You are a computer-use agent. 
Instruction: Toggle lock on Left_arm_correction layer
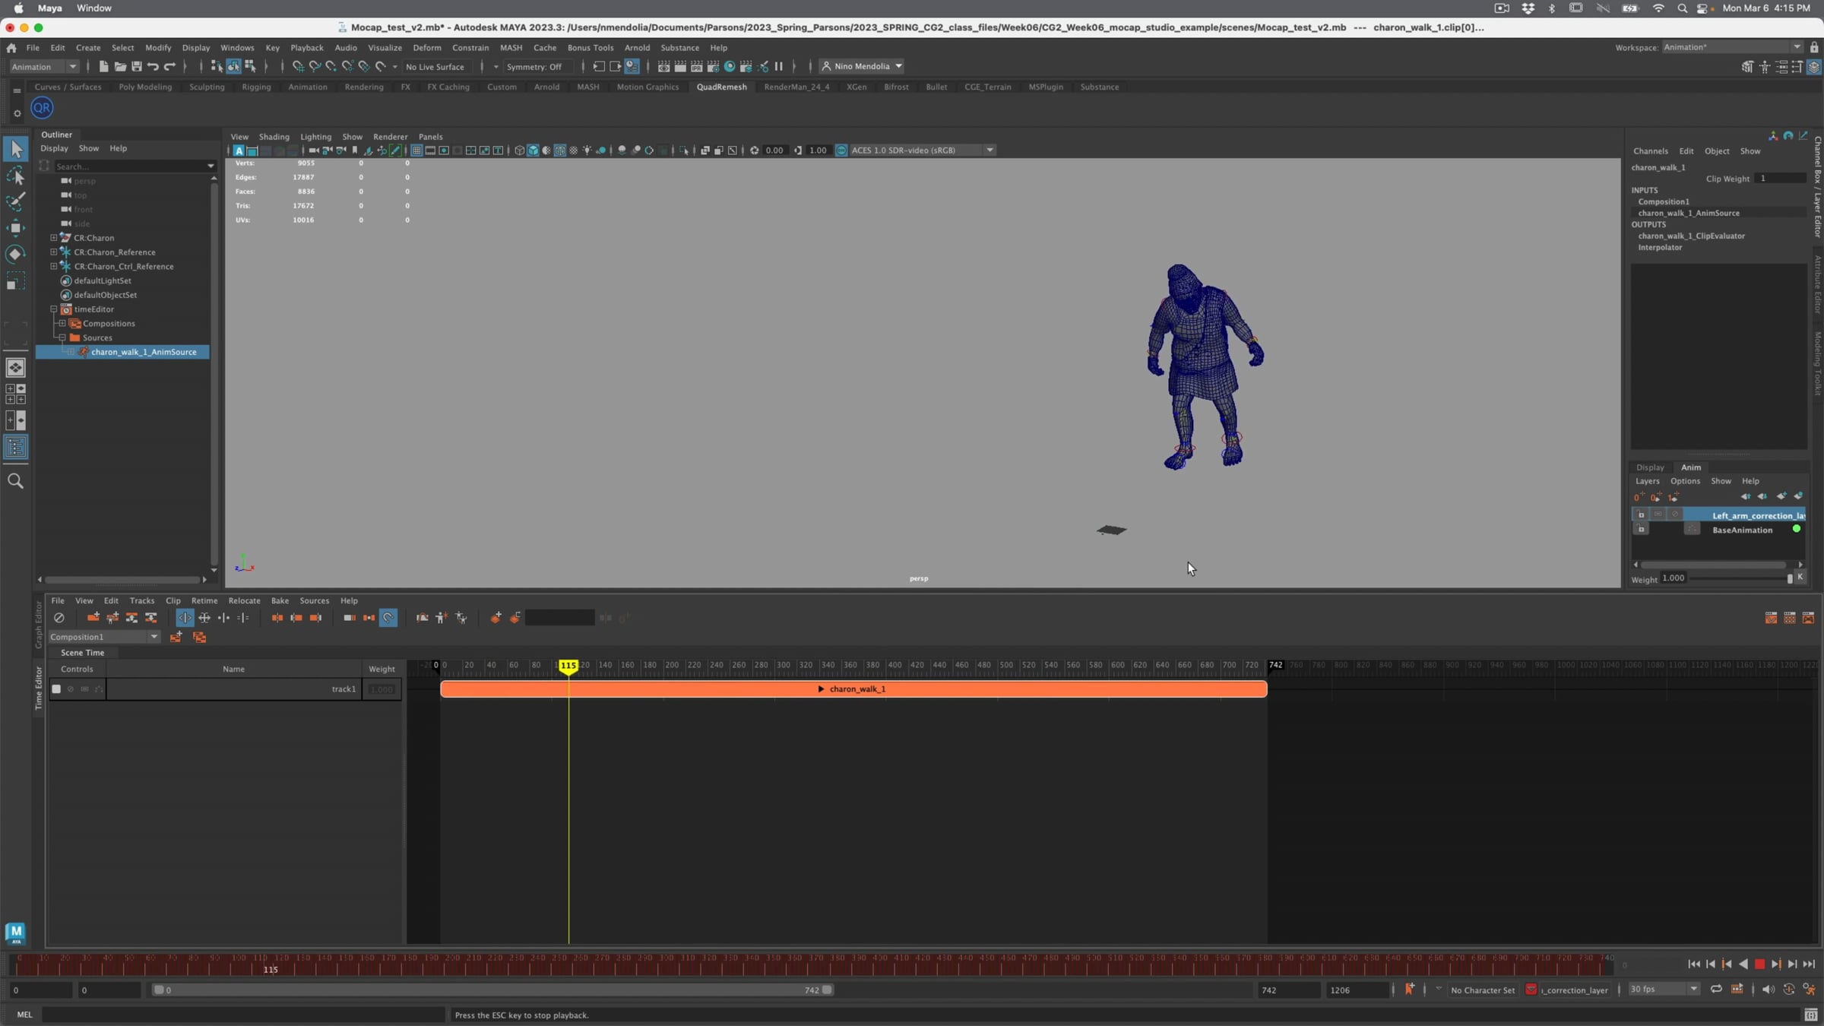coord(1641,515)
